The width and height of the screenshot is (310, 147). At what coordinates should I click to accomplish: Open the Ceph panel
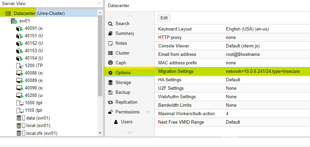point(120,63)
